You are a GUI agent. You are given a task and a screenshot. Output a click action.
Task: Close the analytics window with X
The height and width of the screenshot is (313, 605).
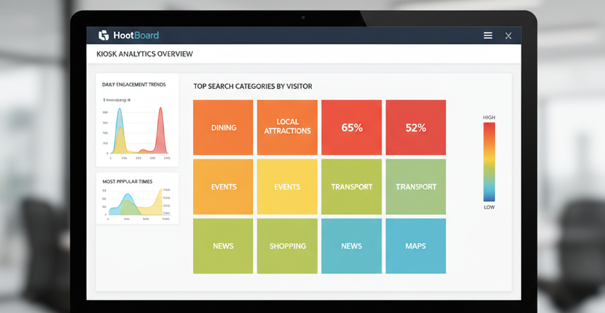(x=508, y=35)
